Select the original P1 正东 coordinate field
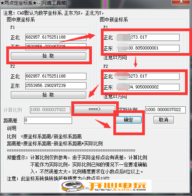Viewport: 192px width, 196px height. coord(56,45)
